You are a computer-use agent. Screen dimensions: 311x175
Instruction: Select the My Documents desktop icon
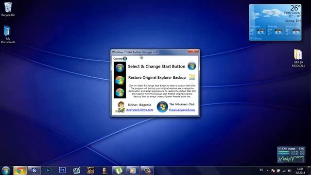coord(8,35)
